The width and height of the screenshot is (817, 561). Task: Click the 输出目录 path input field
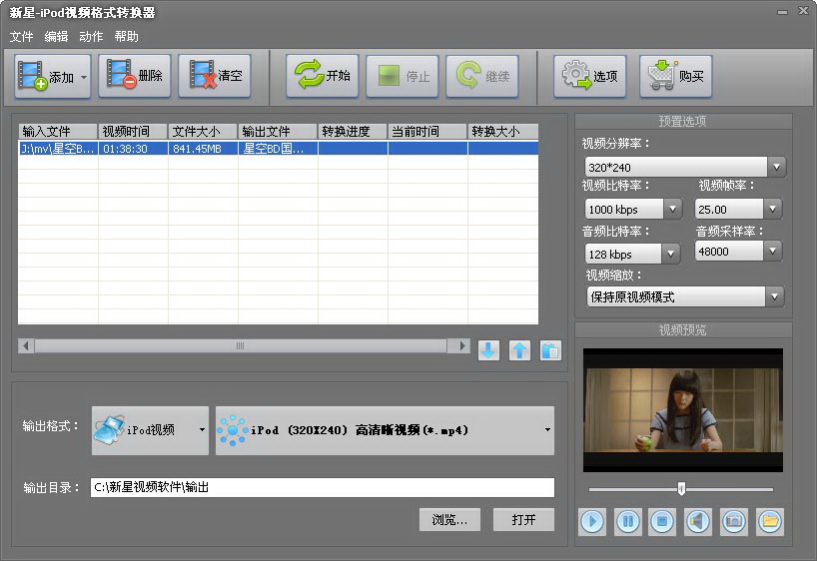(322, 487)
